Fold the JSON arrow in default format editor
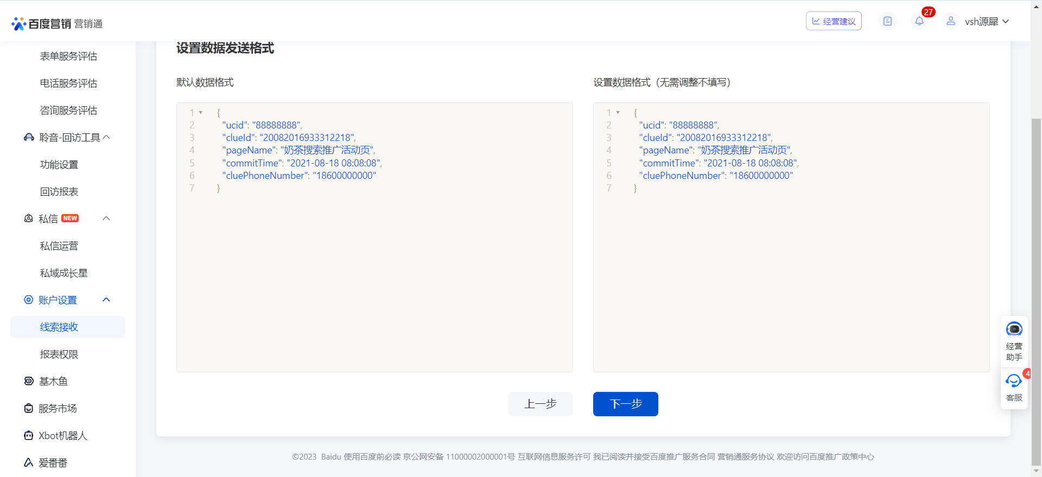The height and width of the screenshot is (477, 1042). pos(201,113)
